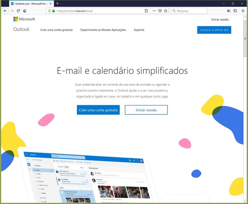Toggle reader view in the address bar
The width and height of the screenshot is (248, 204).
pyautogui.click(x=146, y=11)
